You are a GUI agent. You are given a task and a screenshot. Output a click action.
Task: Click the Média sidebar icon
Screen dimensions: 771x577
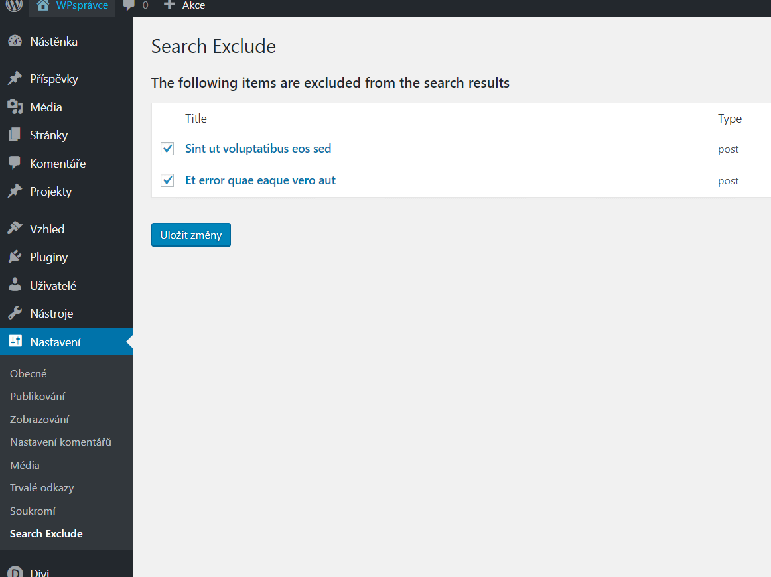(15, 107)
